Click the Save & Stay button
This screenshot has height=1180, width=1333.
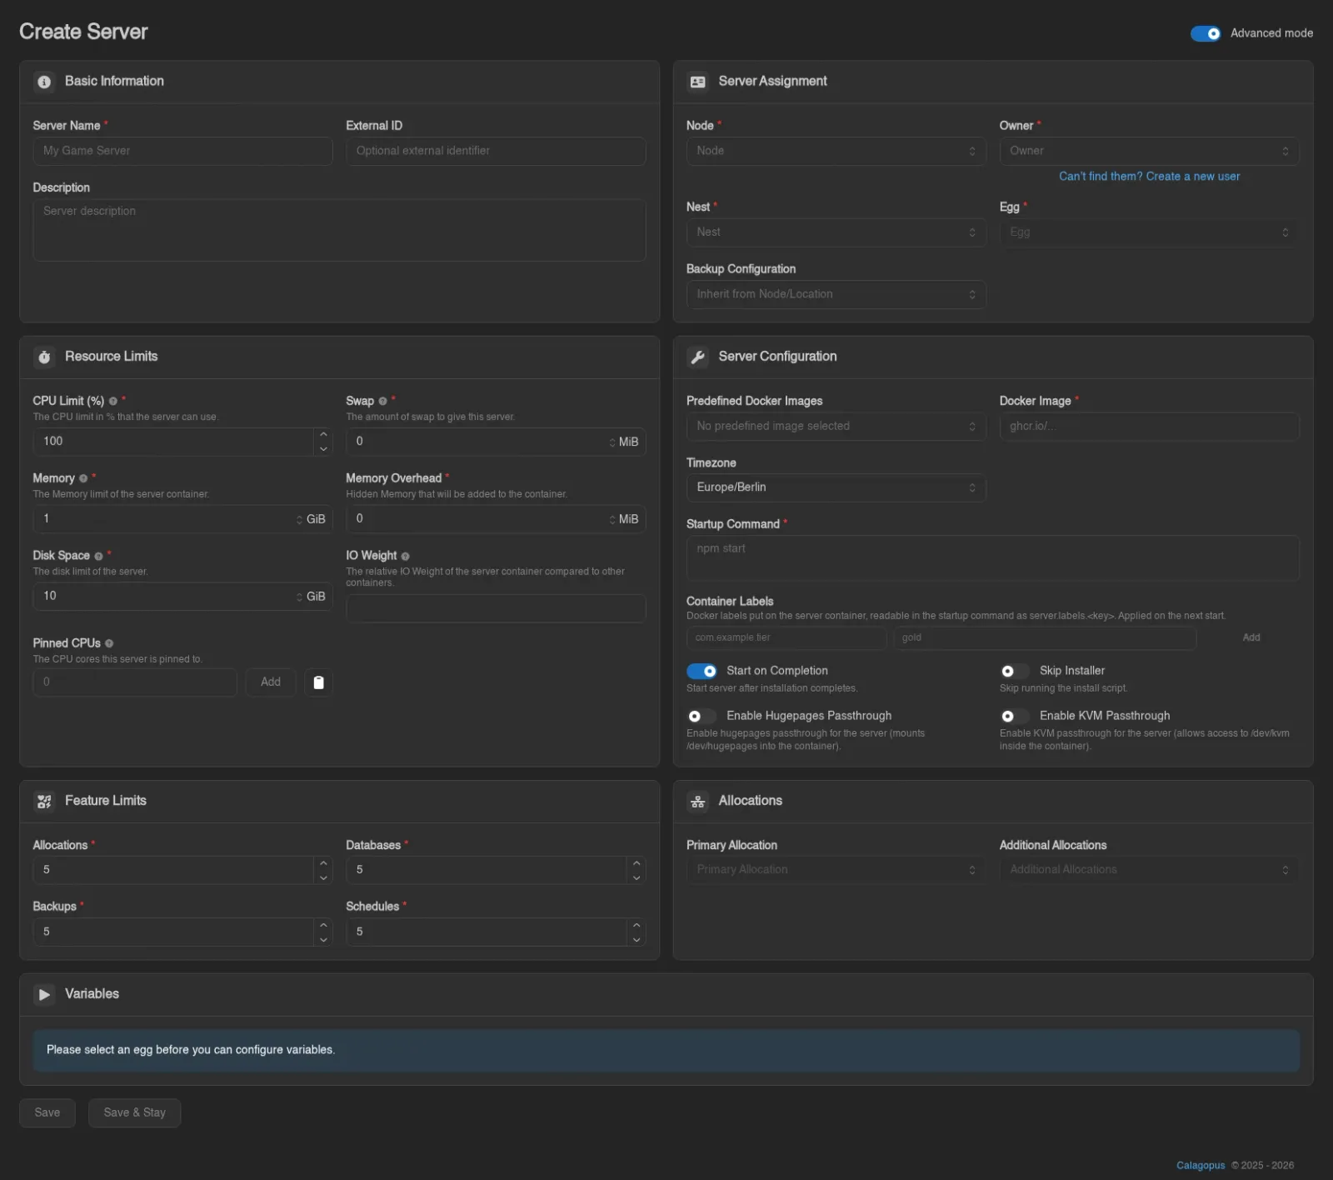pyautogui.click(x=134, y=1112)
